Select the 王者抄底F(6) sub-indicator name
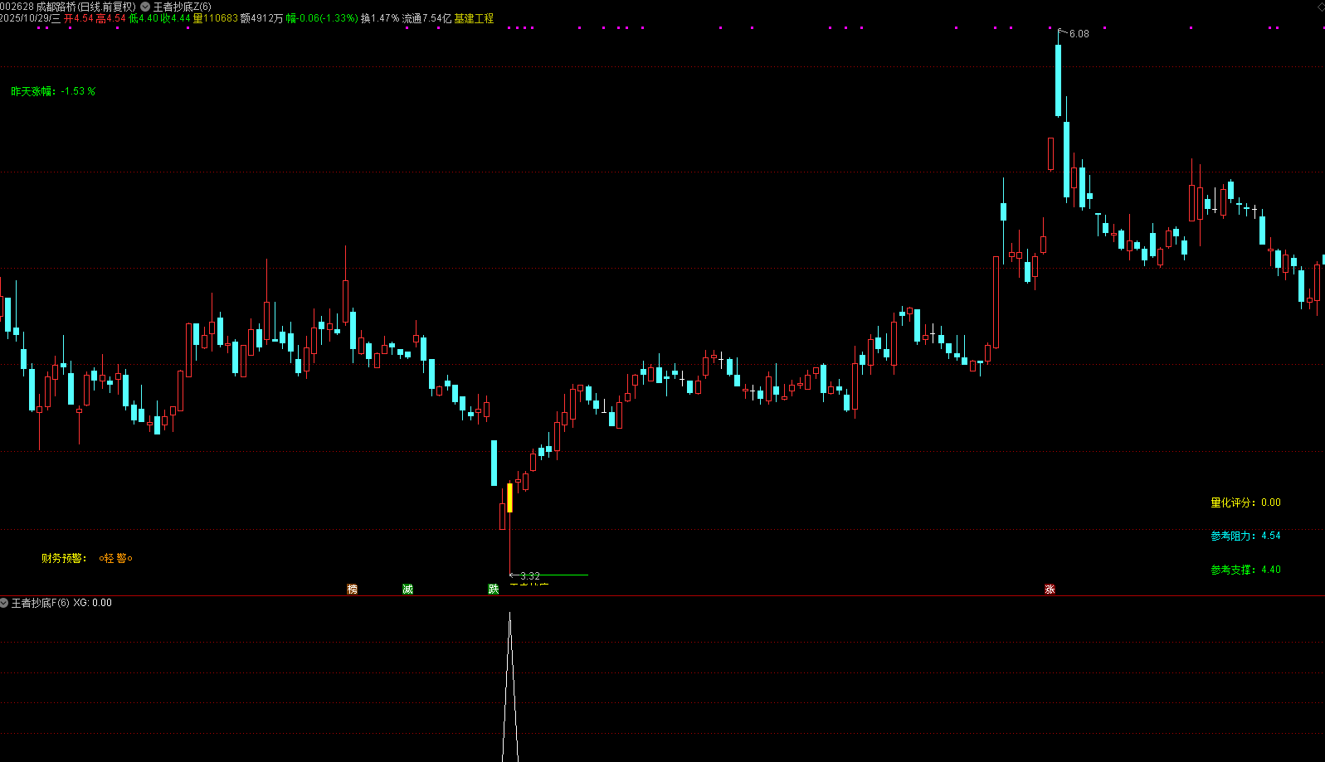Image resolution: width=1325 pixels, height=762 pixels. click(x=40, y=603)
